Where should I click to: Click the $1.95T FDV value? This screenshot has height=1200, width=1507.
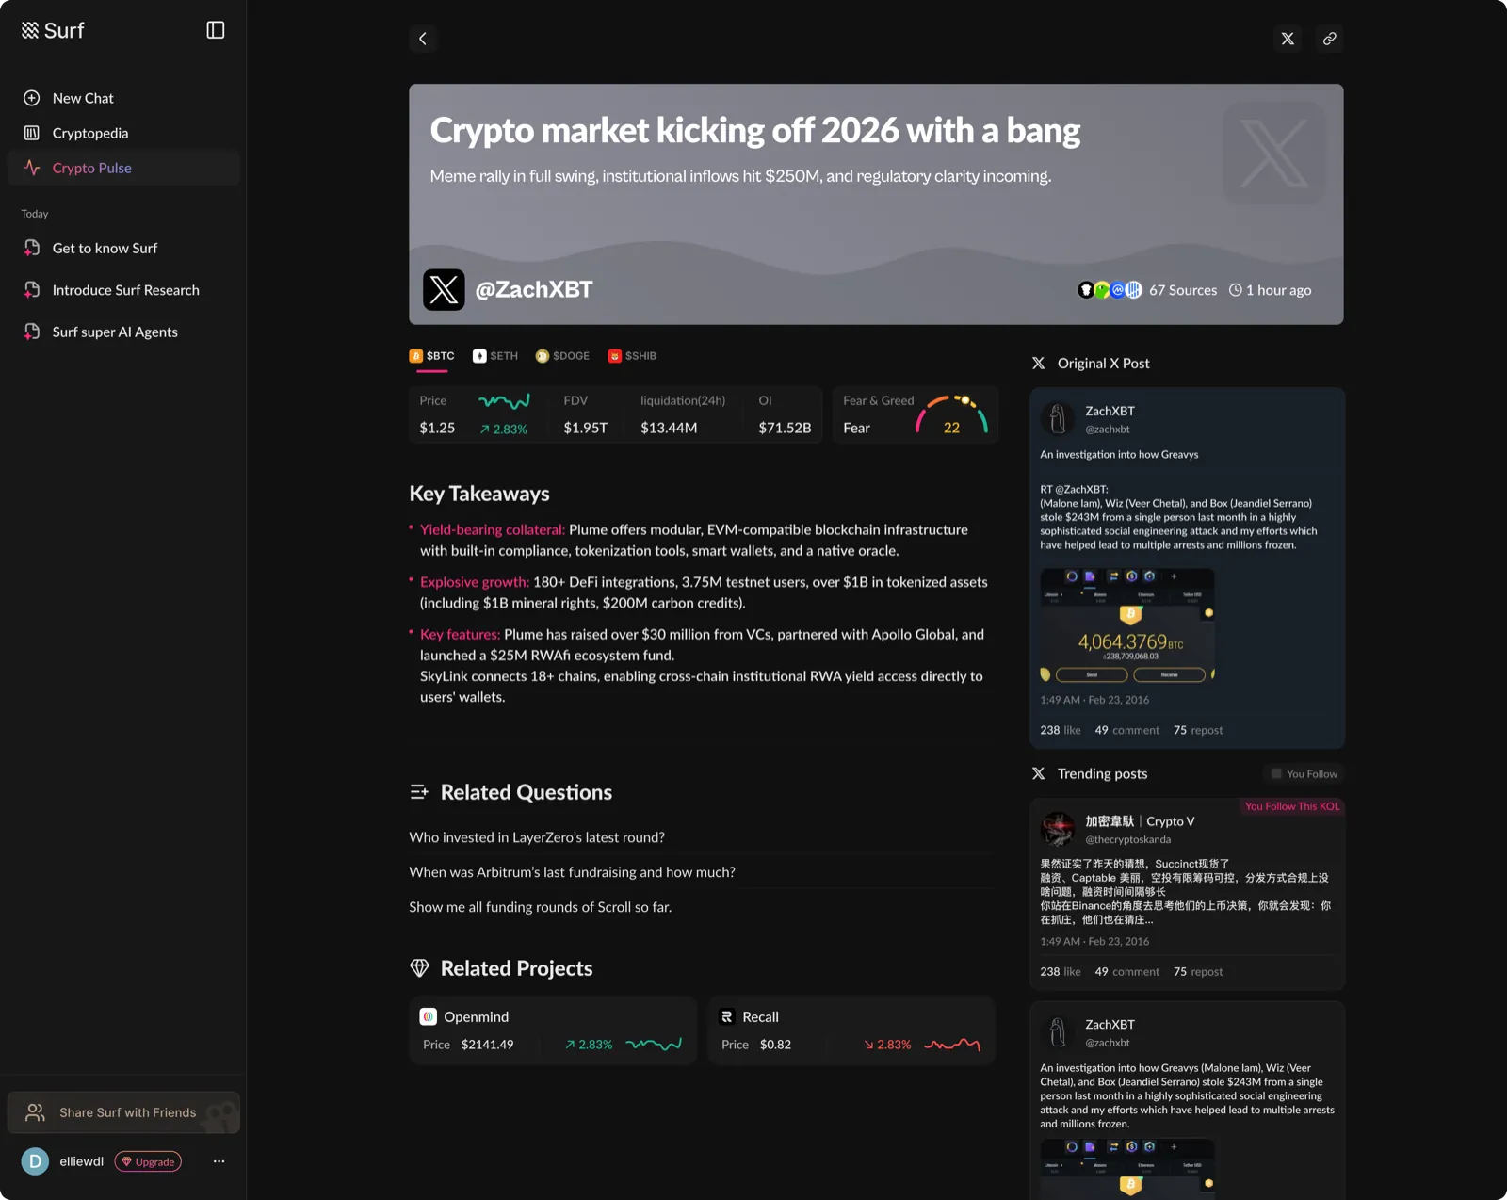(x=585, y=428)
